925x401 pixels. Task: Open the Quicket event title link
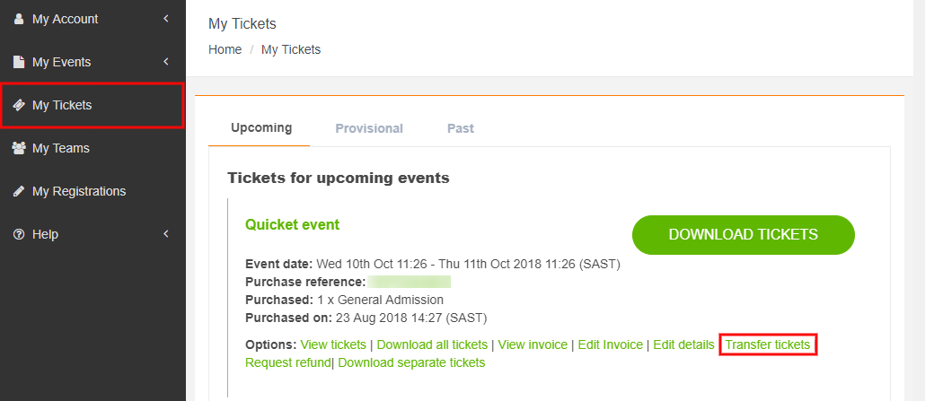[292, 224]
